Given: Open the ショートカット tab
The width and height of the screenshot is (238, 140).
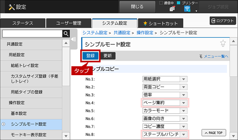Looking at the screenshot, I should [x=161, y=23].
